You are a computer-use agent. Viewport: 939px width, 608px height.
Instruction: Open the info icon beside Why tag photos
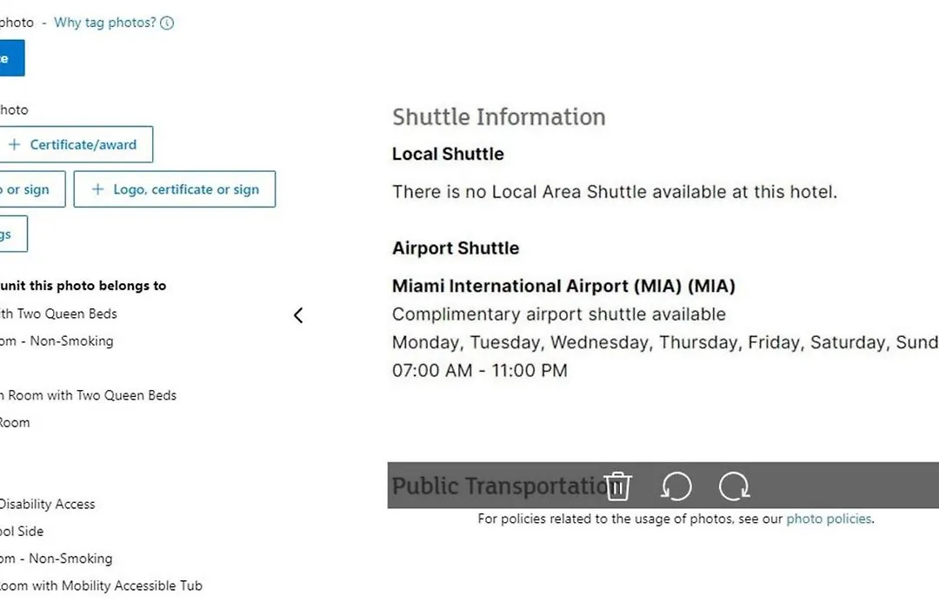coord(167,23)
